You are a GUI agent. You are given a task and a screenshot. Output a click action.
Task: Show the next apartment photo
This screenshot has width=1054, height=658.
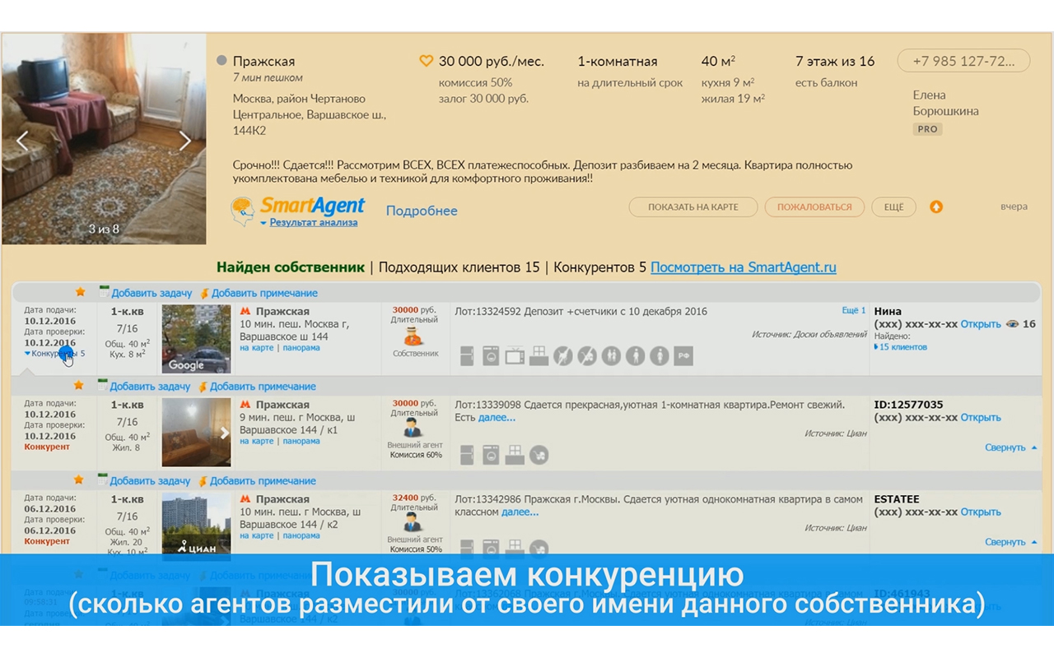pos(185,141)
